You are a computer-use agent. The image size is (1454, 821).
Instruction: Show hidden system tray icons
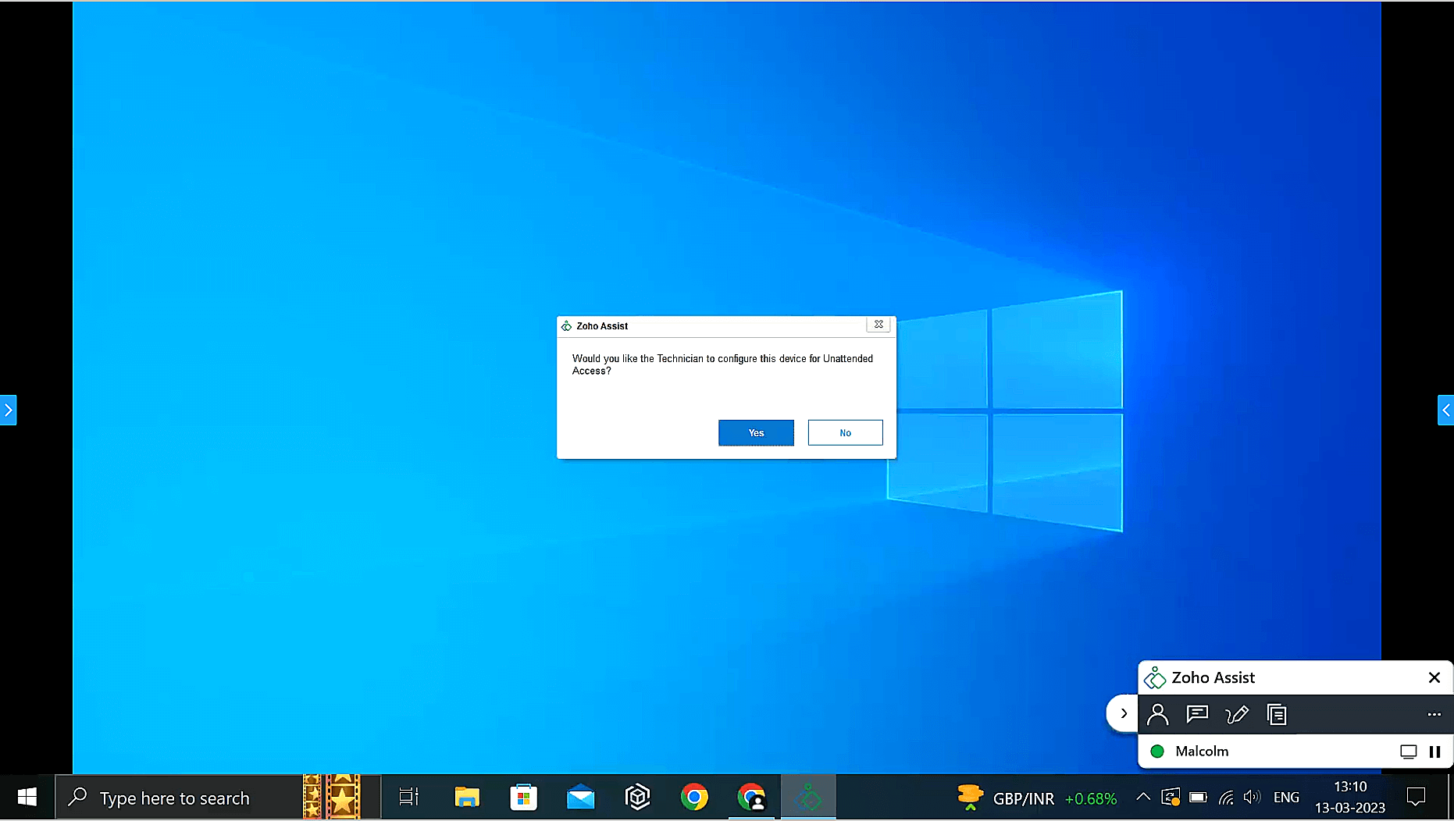(1142, 797)
